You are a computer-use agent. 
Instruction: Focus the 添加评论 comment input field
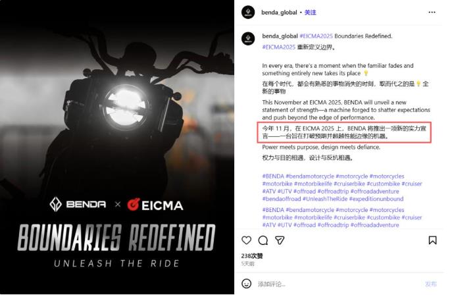click(x=339, y=284)
